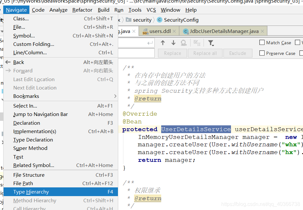Click in the search text field
The width and height of the screenshot is (303, 210).
click(136, 43)
